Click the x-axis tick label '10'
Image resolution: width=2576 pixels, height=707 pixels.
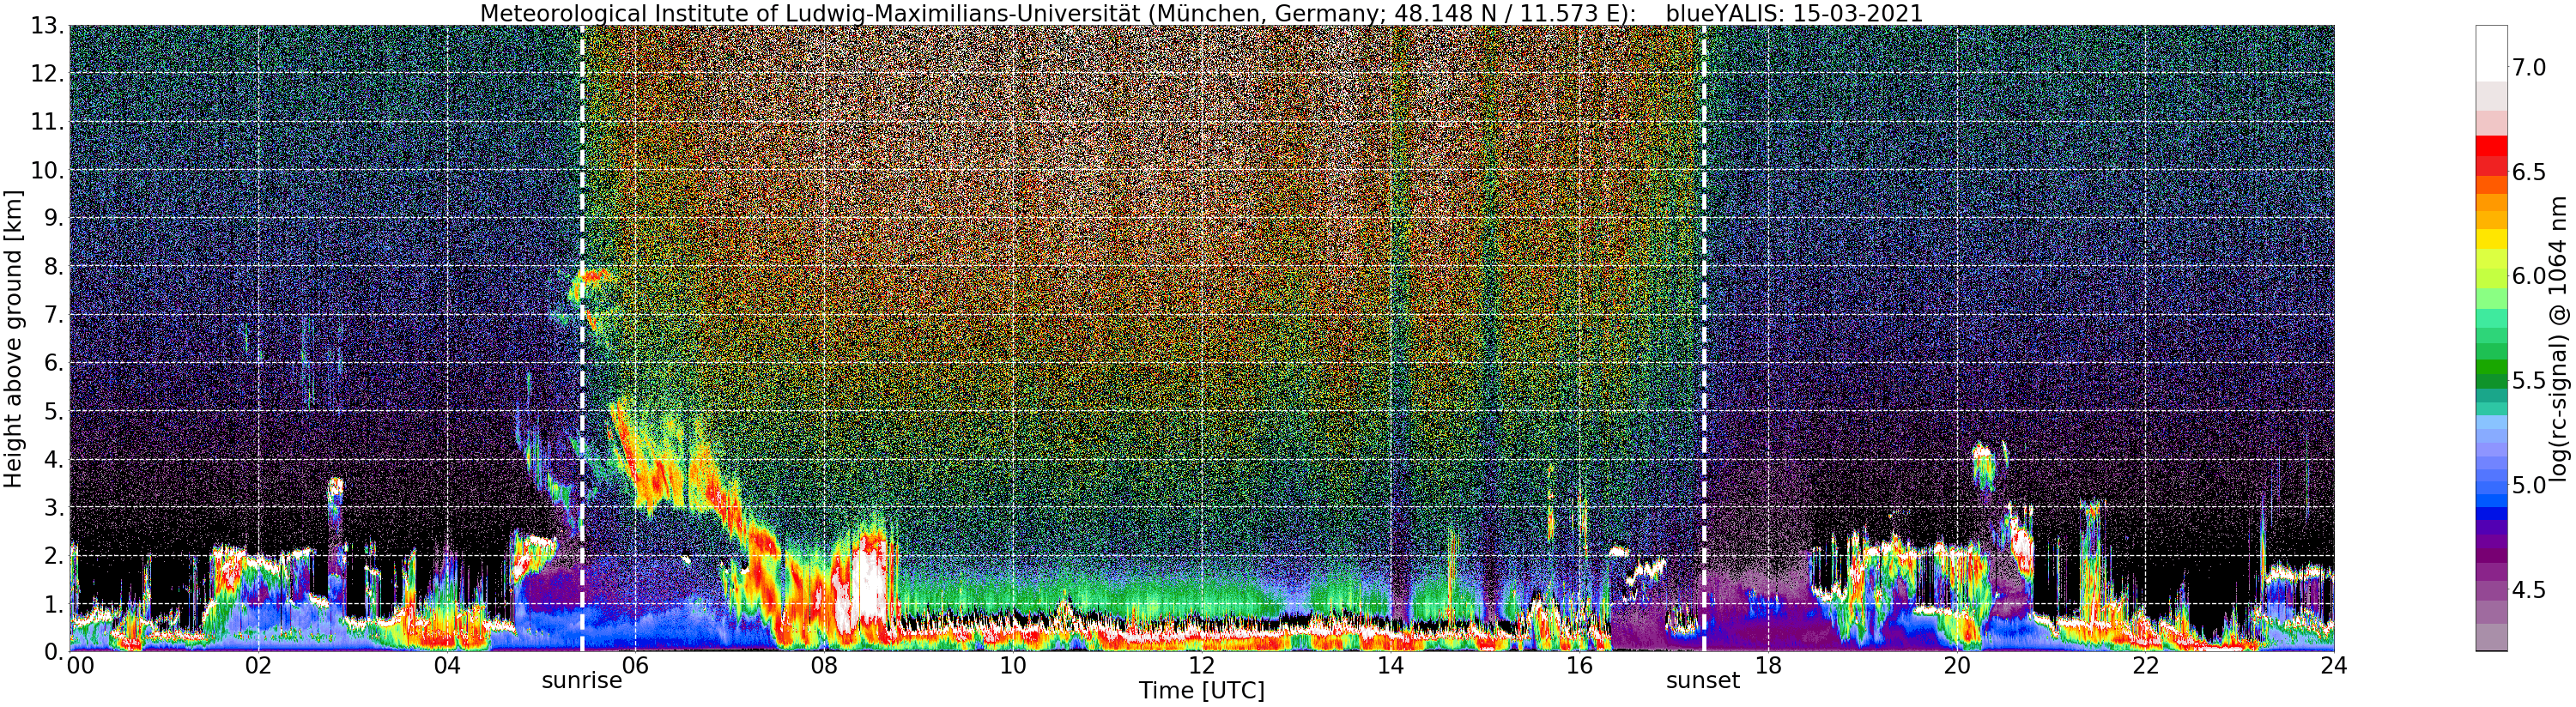coord(1013,667)
